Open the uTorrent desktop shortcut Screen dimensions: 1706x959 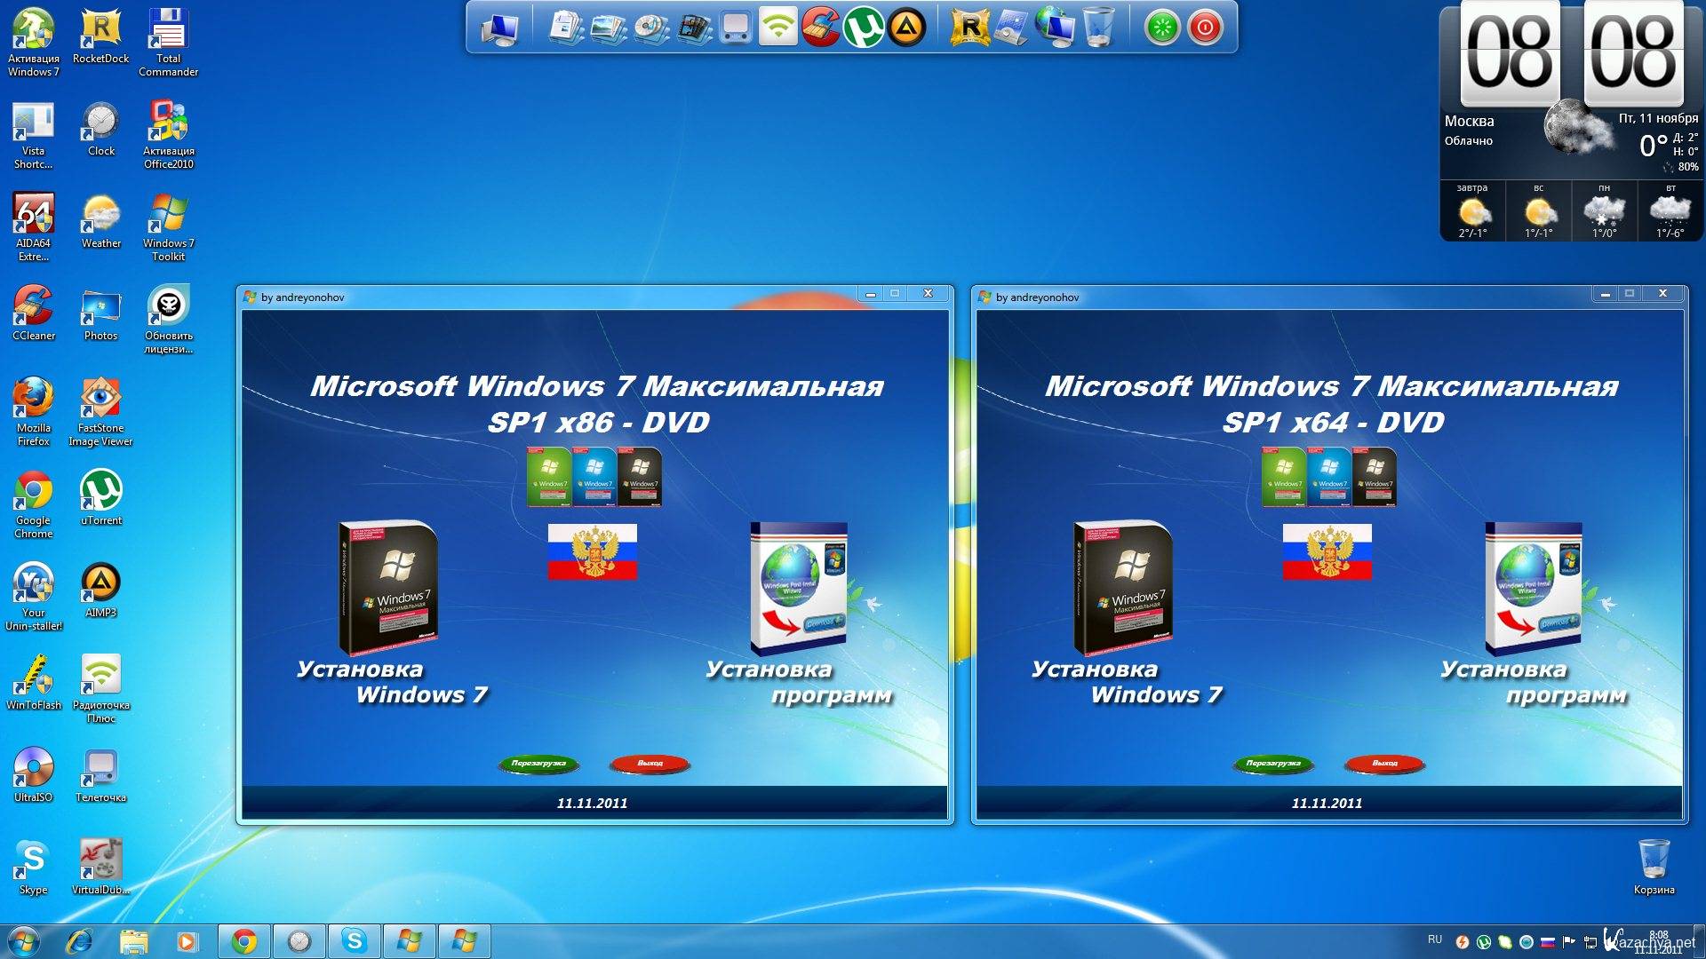coord(100,498)
